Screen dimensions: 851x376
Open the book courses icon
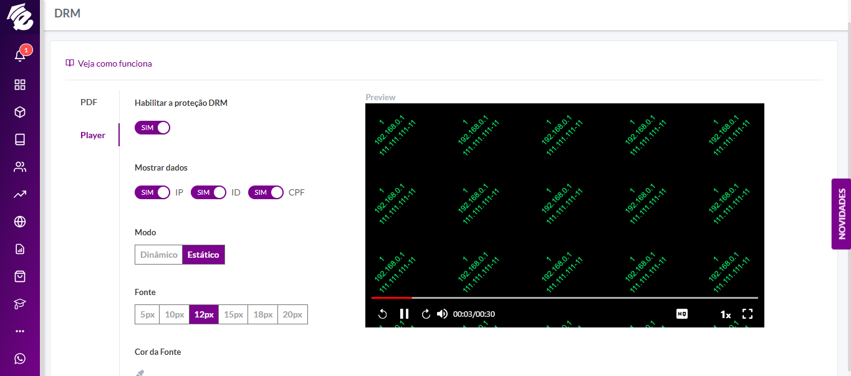20,139
